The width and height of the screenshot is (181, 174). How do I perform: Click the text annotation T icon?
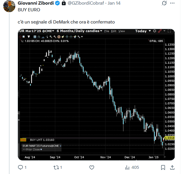pyautogui.click(x=35, y=37)
